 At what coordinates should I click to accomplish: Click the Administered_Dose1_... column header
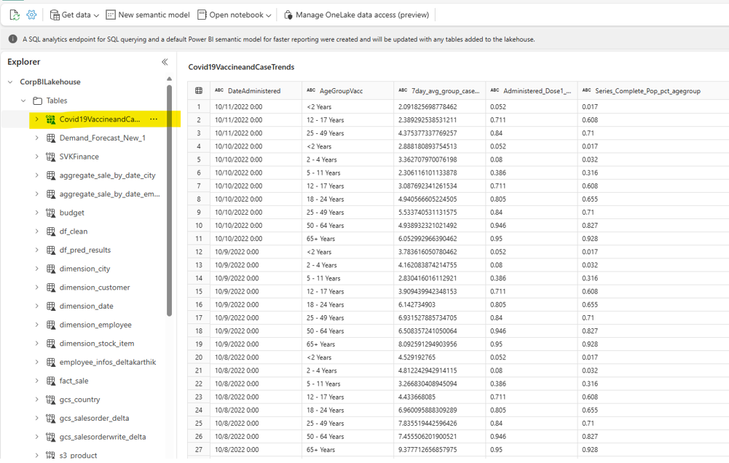532,91
